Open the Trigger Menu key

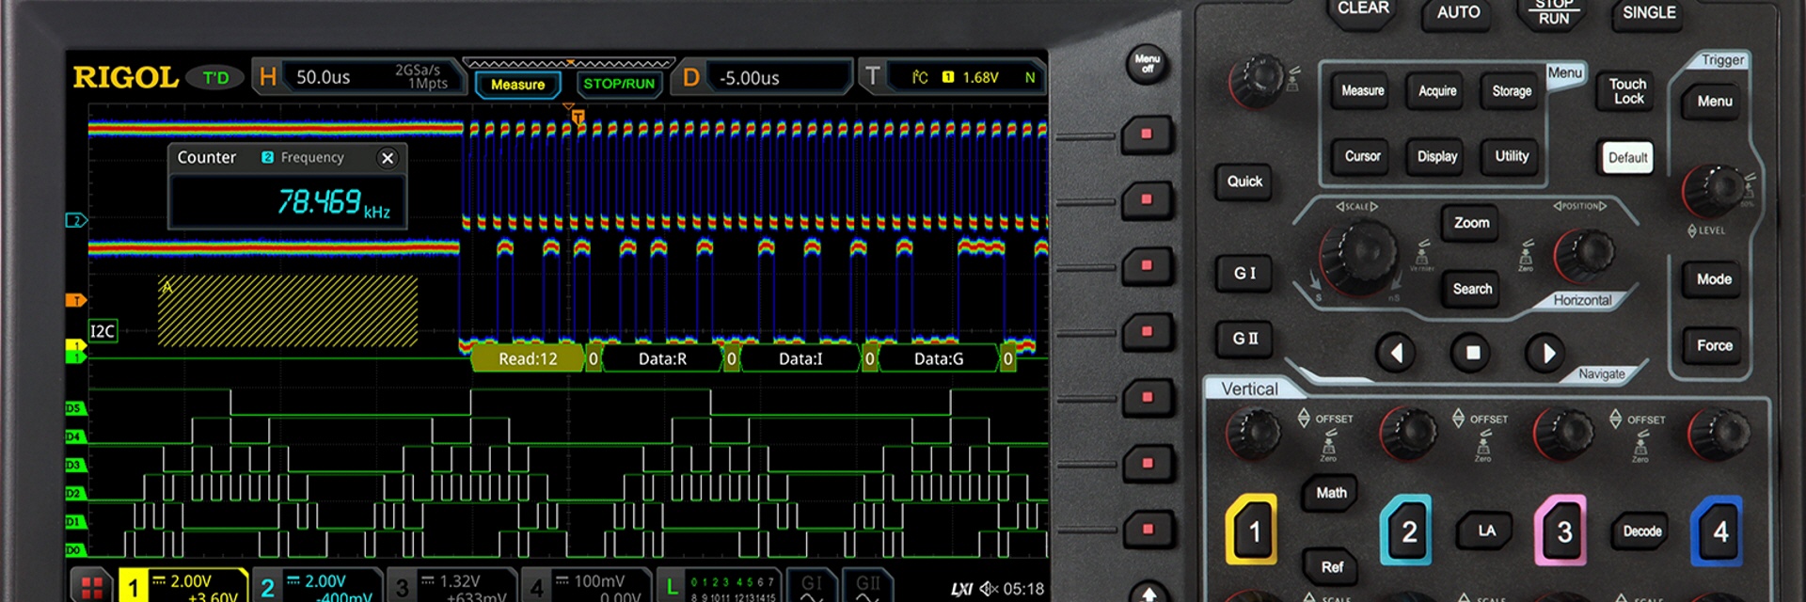[x=1715, y=102]
